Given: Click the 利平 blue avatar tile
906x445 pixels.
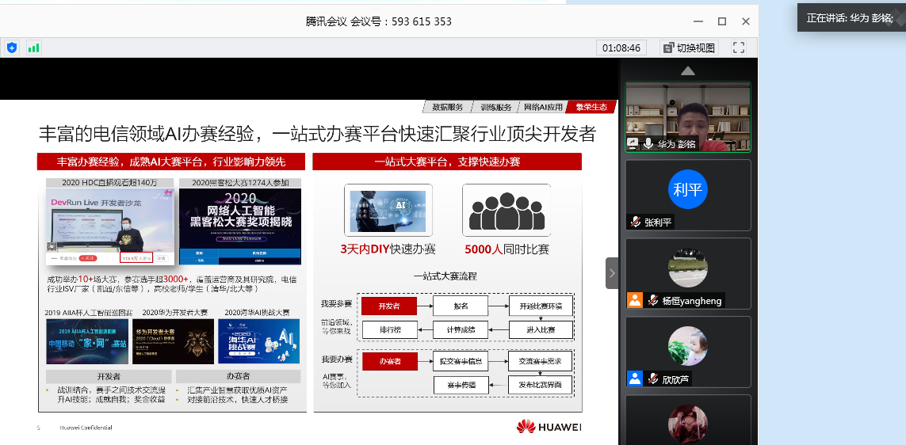Looking at the screenshot, I should [x=687, y=191].
